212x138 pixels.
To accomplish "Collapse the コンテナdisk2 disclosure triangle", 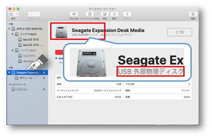I will click(x=12, y=34).
